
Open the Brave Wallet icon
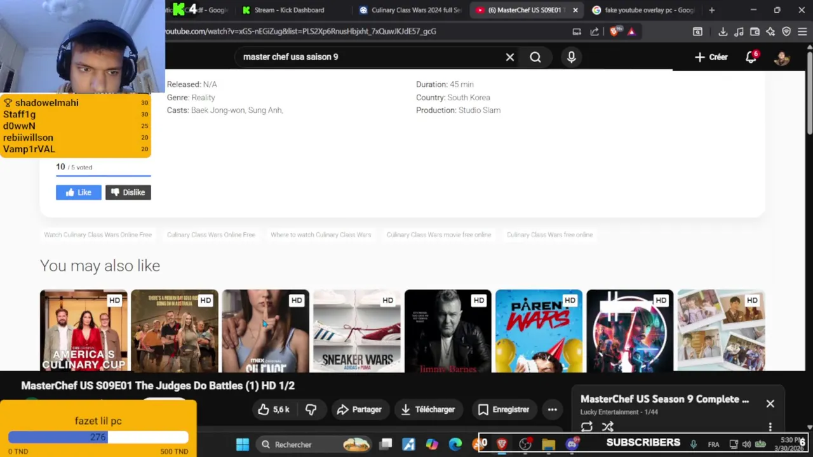[x=755, y=31]
